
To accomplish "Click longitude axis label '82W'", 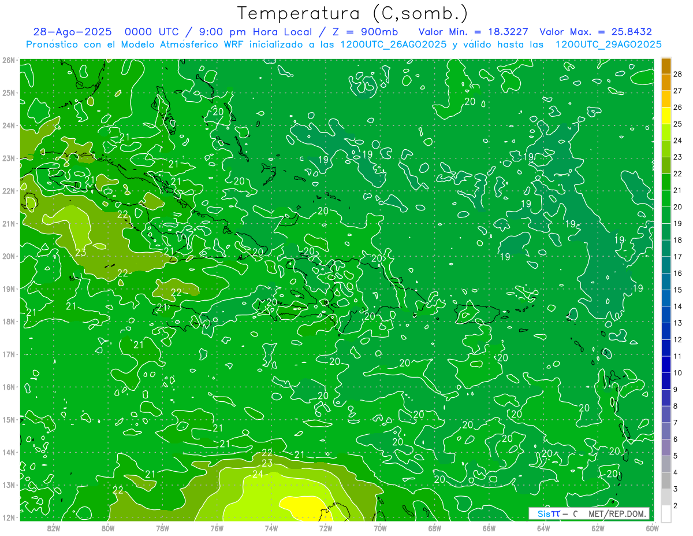I will (x=54, y=527).
